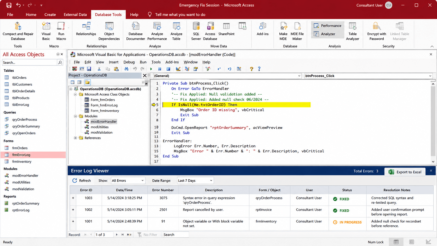Click the No Filter button
Screen dimensions: 437x246
click(148, 235)
